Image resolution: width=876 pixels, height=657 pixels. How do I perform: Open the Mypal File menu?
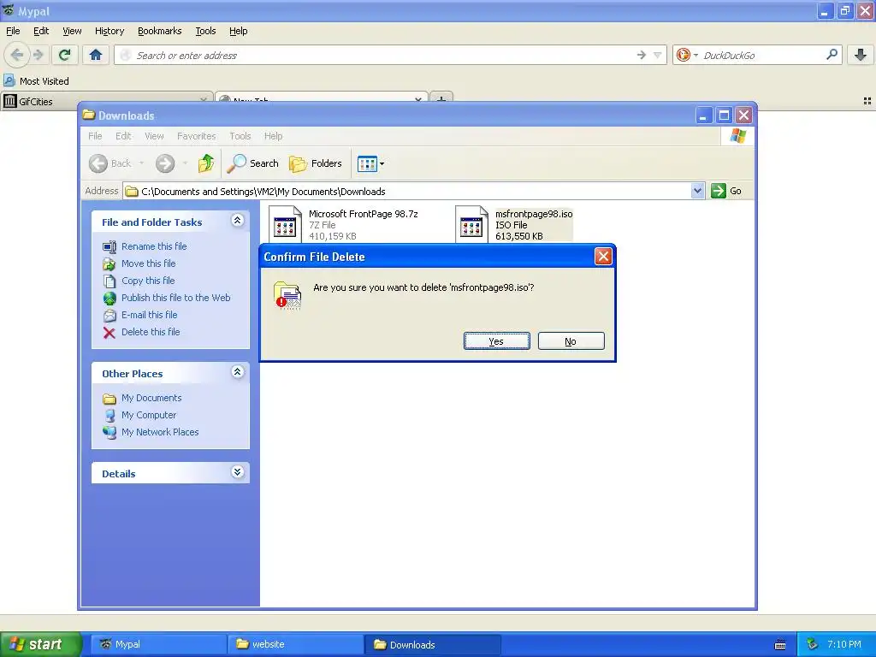coord(13,31)
